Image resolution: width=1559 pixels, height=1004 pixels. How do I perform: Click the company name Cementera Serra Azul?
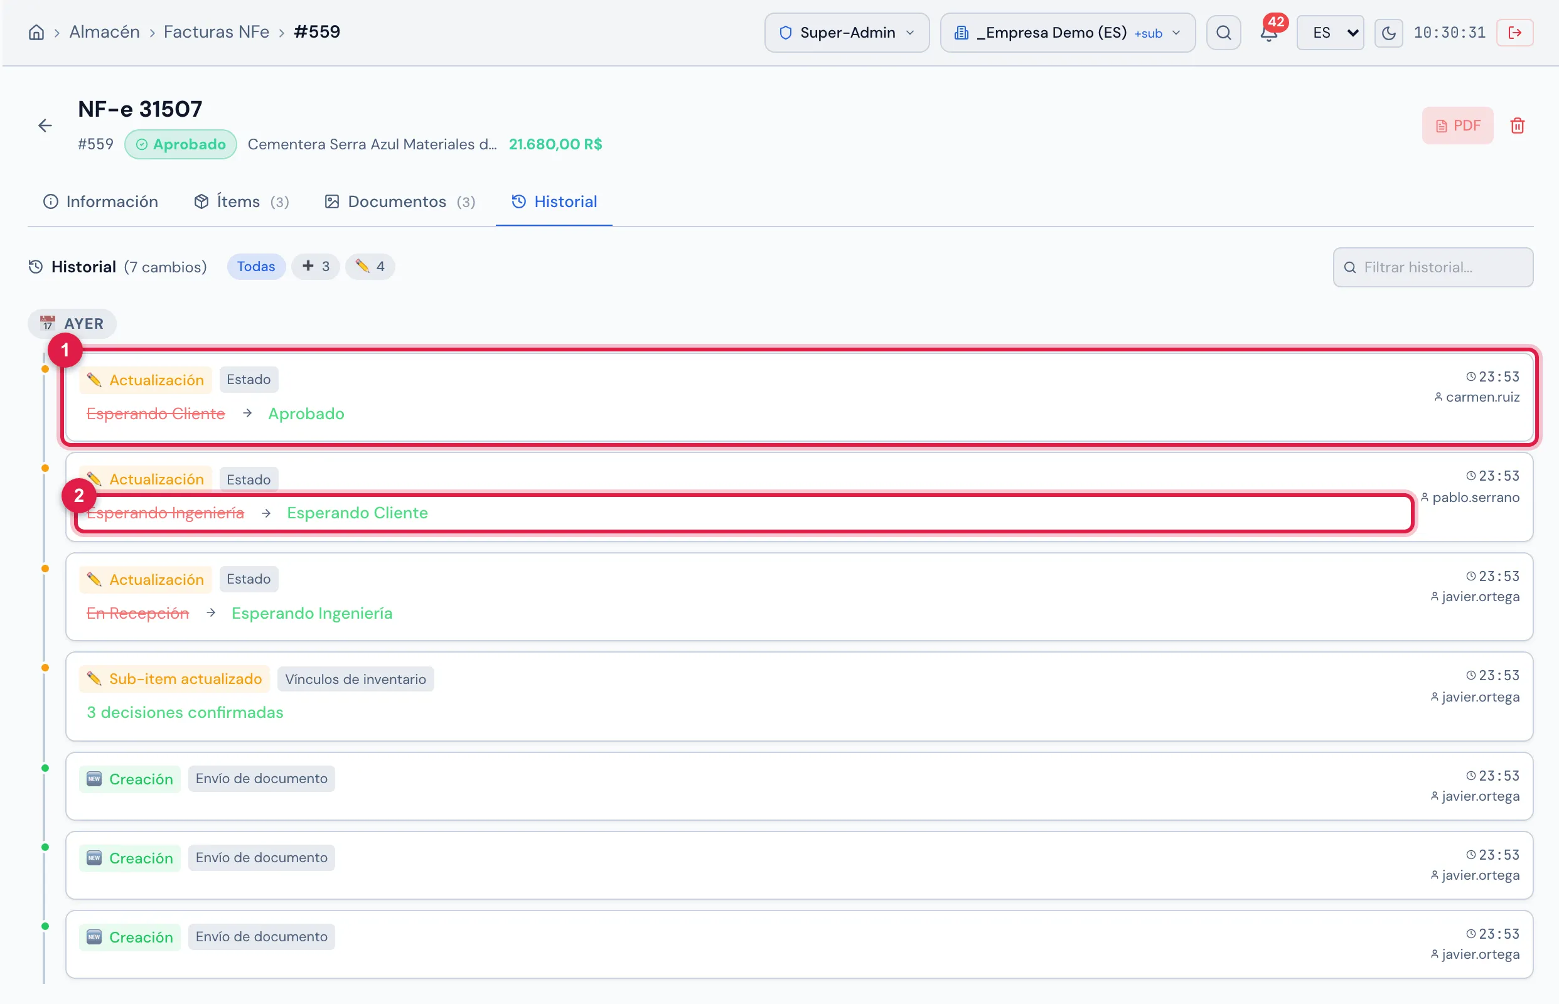pos(372,144)
